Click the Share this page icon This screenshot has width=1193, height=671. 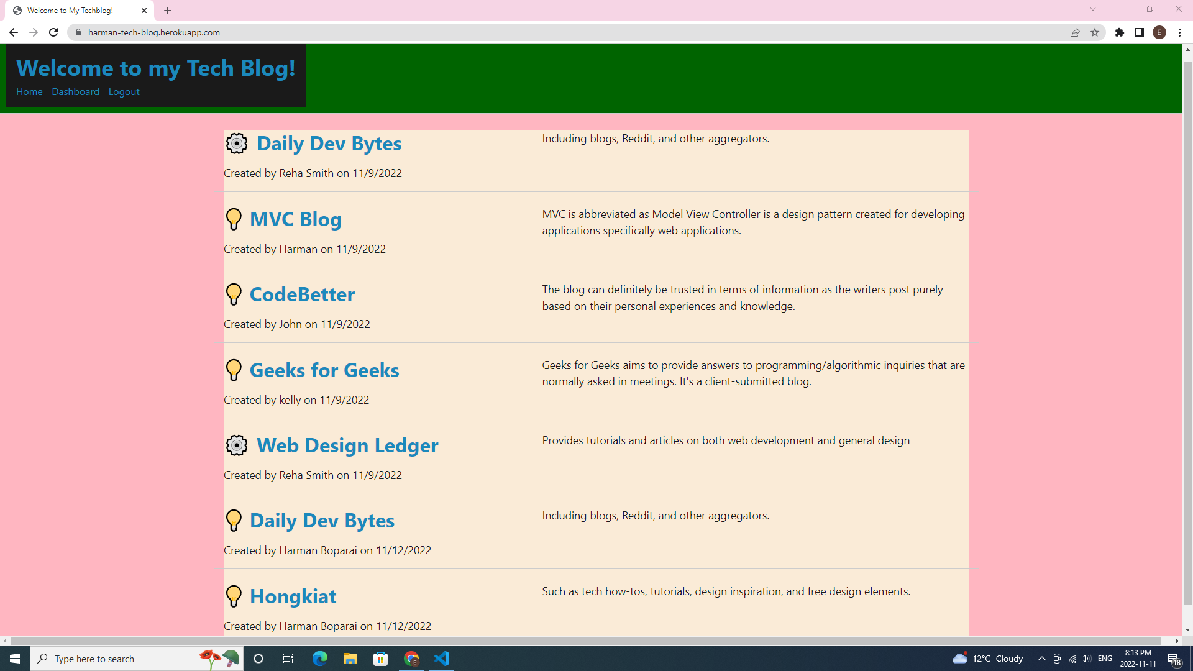point(1075,32)
